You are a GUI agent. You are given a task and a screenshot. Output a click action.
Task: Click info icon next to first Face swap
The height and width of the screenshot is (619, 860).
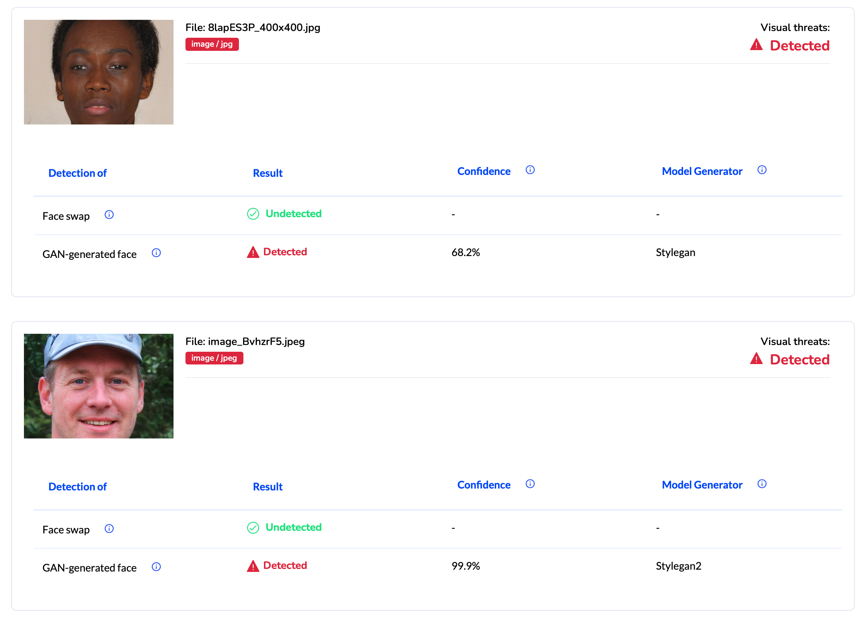pos(109,215)
